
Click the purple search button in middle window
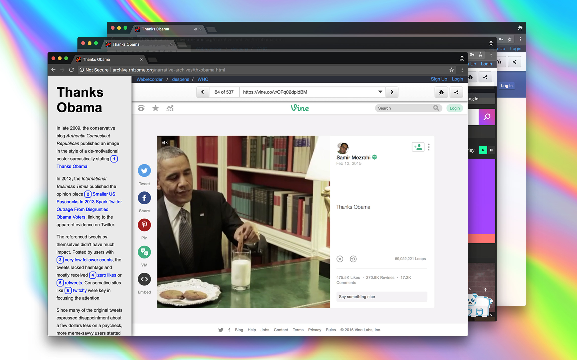click(x=487, y=117)
